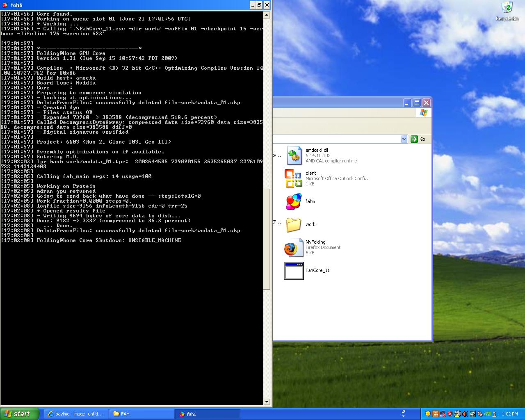Select the work folder icon
The width and height of the screenshot is (525, 420).
(294, 224)
